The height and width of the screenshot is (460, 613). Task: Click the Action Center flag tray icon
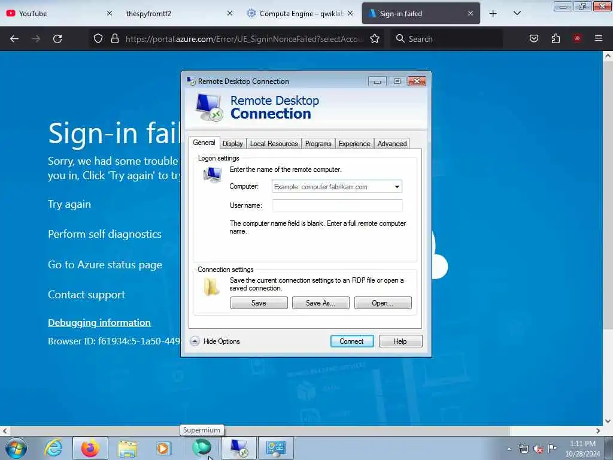click(552, 448)
